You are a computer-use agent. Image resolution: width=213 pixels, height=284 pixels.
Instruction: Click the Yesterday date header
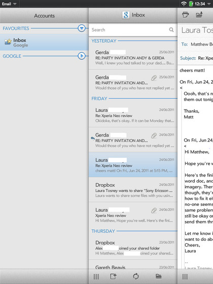pyautogui.click(x=104, y=41)
